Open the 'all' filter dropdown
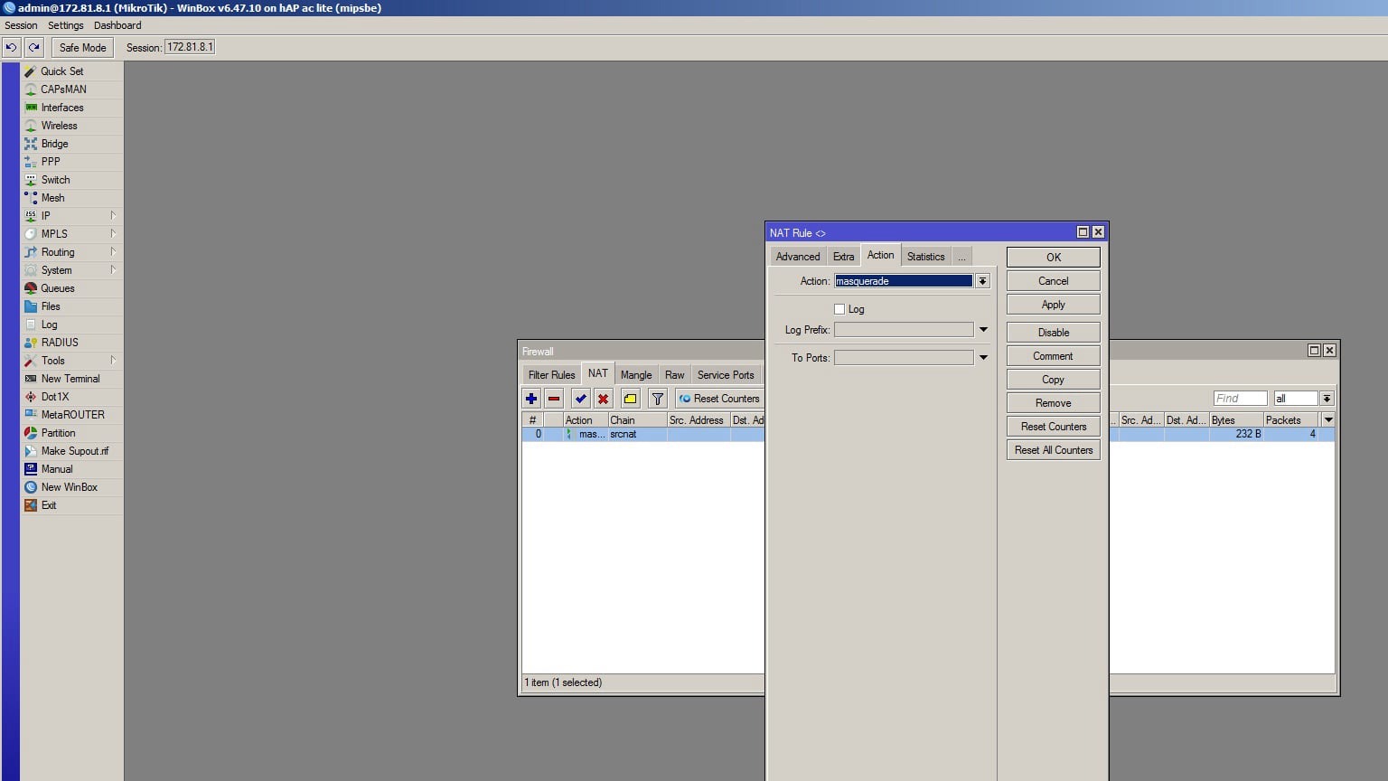Viewport: 1388px width, 781px height. pyautogui.click(x=1327, y=399)
